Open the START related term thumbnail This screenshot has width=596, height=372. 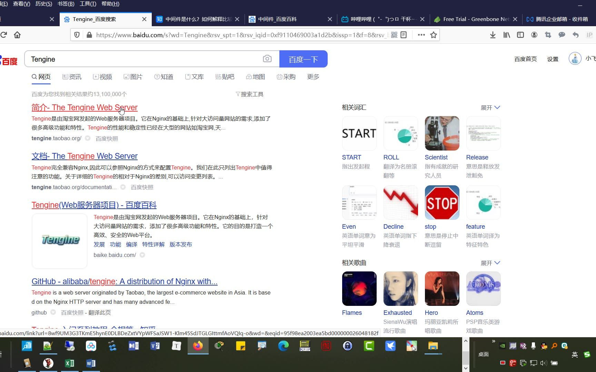[359, 133]
